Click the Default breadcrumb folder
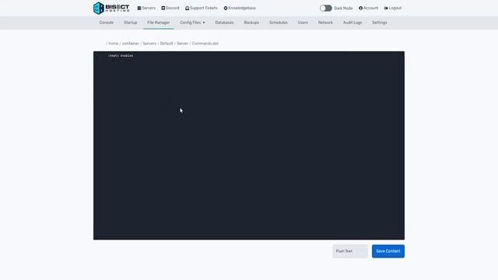The height and width of the screenshot is (280, 498). [167, 44]
